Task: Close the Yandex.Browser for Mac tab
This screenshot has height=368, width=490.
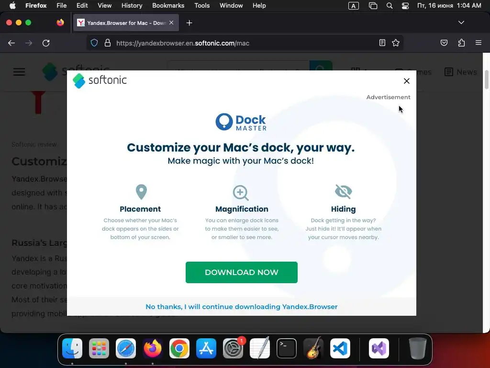Action: click(171, 23)
